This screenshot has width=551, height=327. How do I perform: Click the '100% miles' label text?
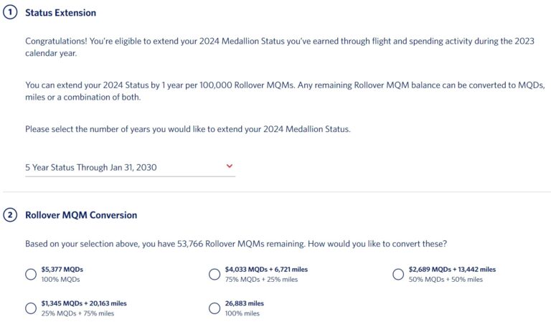click(242, 313)
